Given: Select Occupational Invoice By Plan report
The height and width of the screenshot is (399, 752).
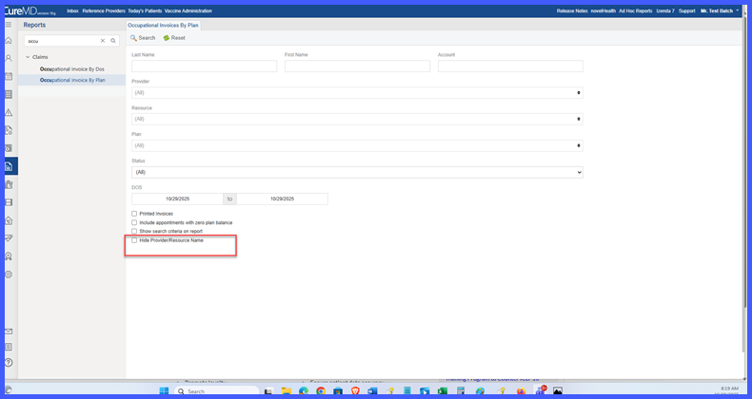Looking at the screenshot, I should tap(72, 81).
